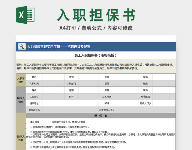Click 姓名 label in 入职者信息 section
Screen dimensions: 192x150
coord(34,77)
